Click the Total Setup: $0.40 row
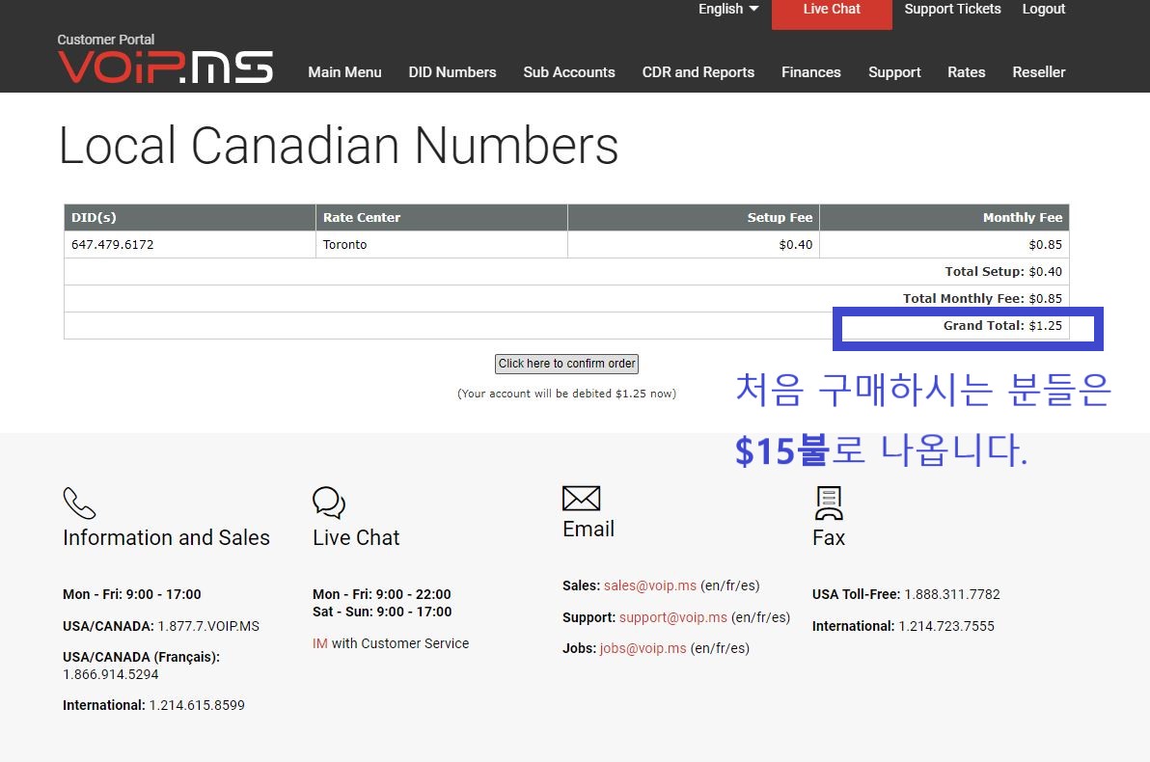The height and width of the screenshot is (762, 1150). 566,271
